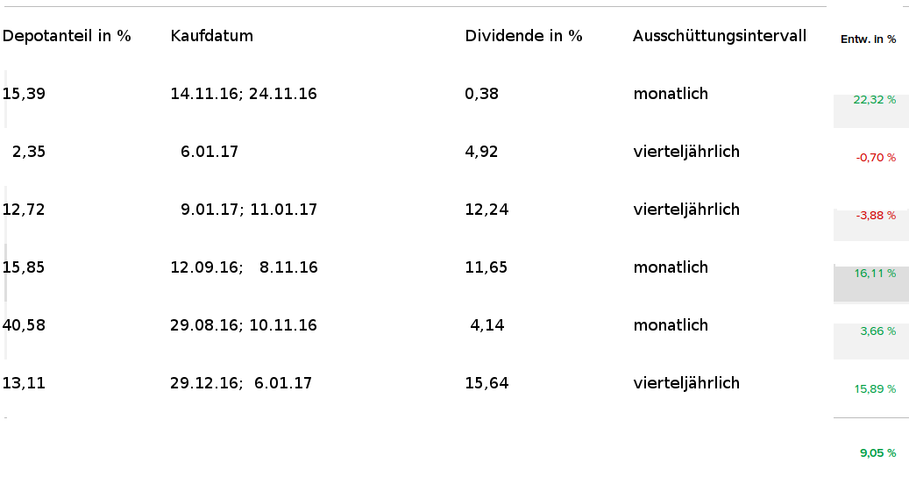Screen dimensions: 909x484
Task: Click the total 9,05 % performance value
Action: pyautogui.click(x=877, y=452)
